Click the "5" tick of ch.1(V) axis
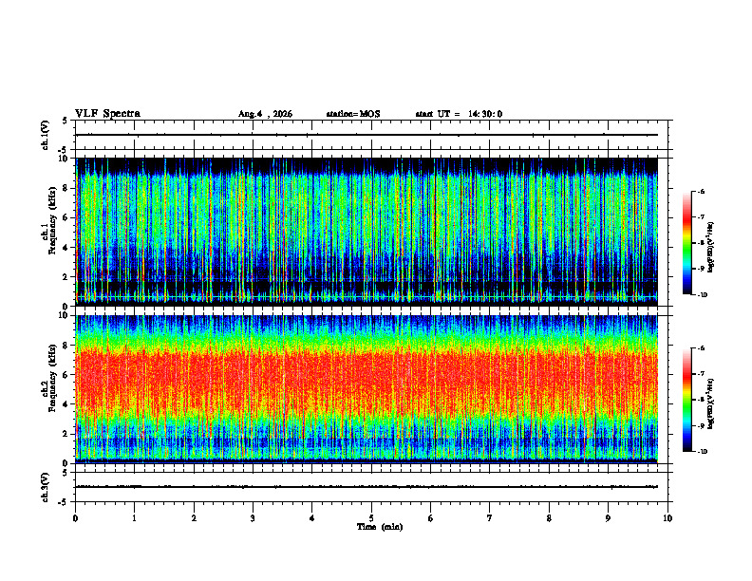752x581 pixels. point(66,122)
